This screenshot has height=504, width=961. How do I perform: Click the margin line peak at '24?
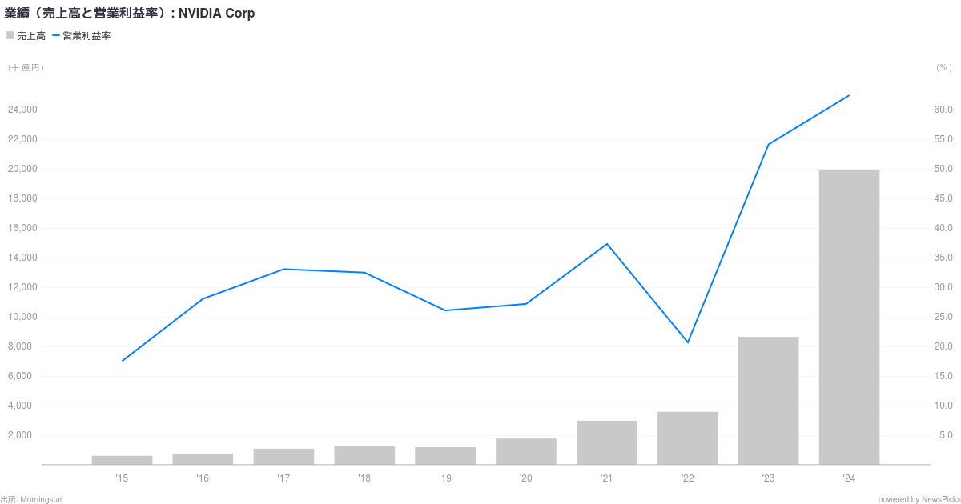coord(849,96)
